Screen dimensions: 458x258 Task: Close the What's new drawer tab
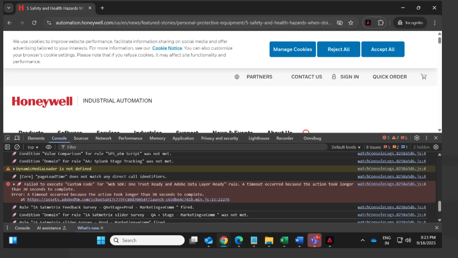[102, 228]
